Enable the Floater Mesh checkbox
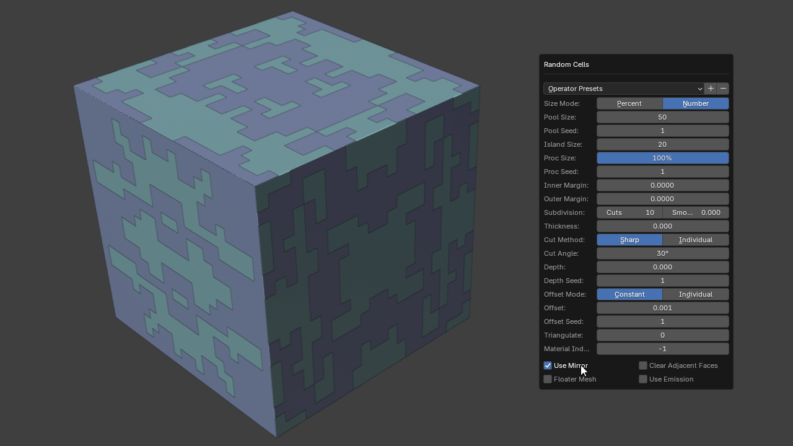The height and width of the screenshot is (446, 793). (x=548, y=379)
